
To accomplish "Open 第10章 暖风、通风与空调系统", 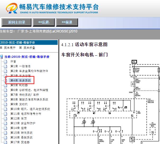I will coord(30,109).
